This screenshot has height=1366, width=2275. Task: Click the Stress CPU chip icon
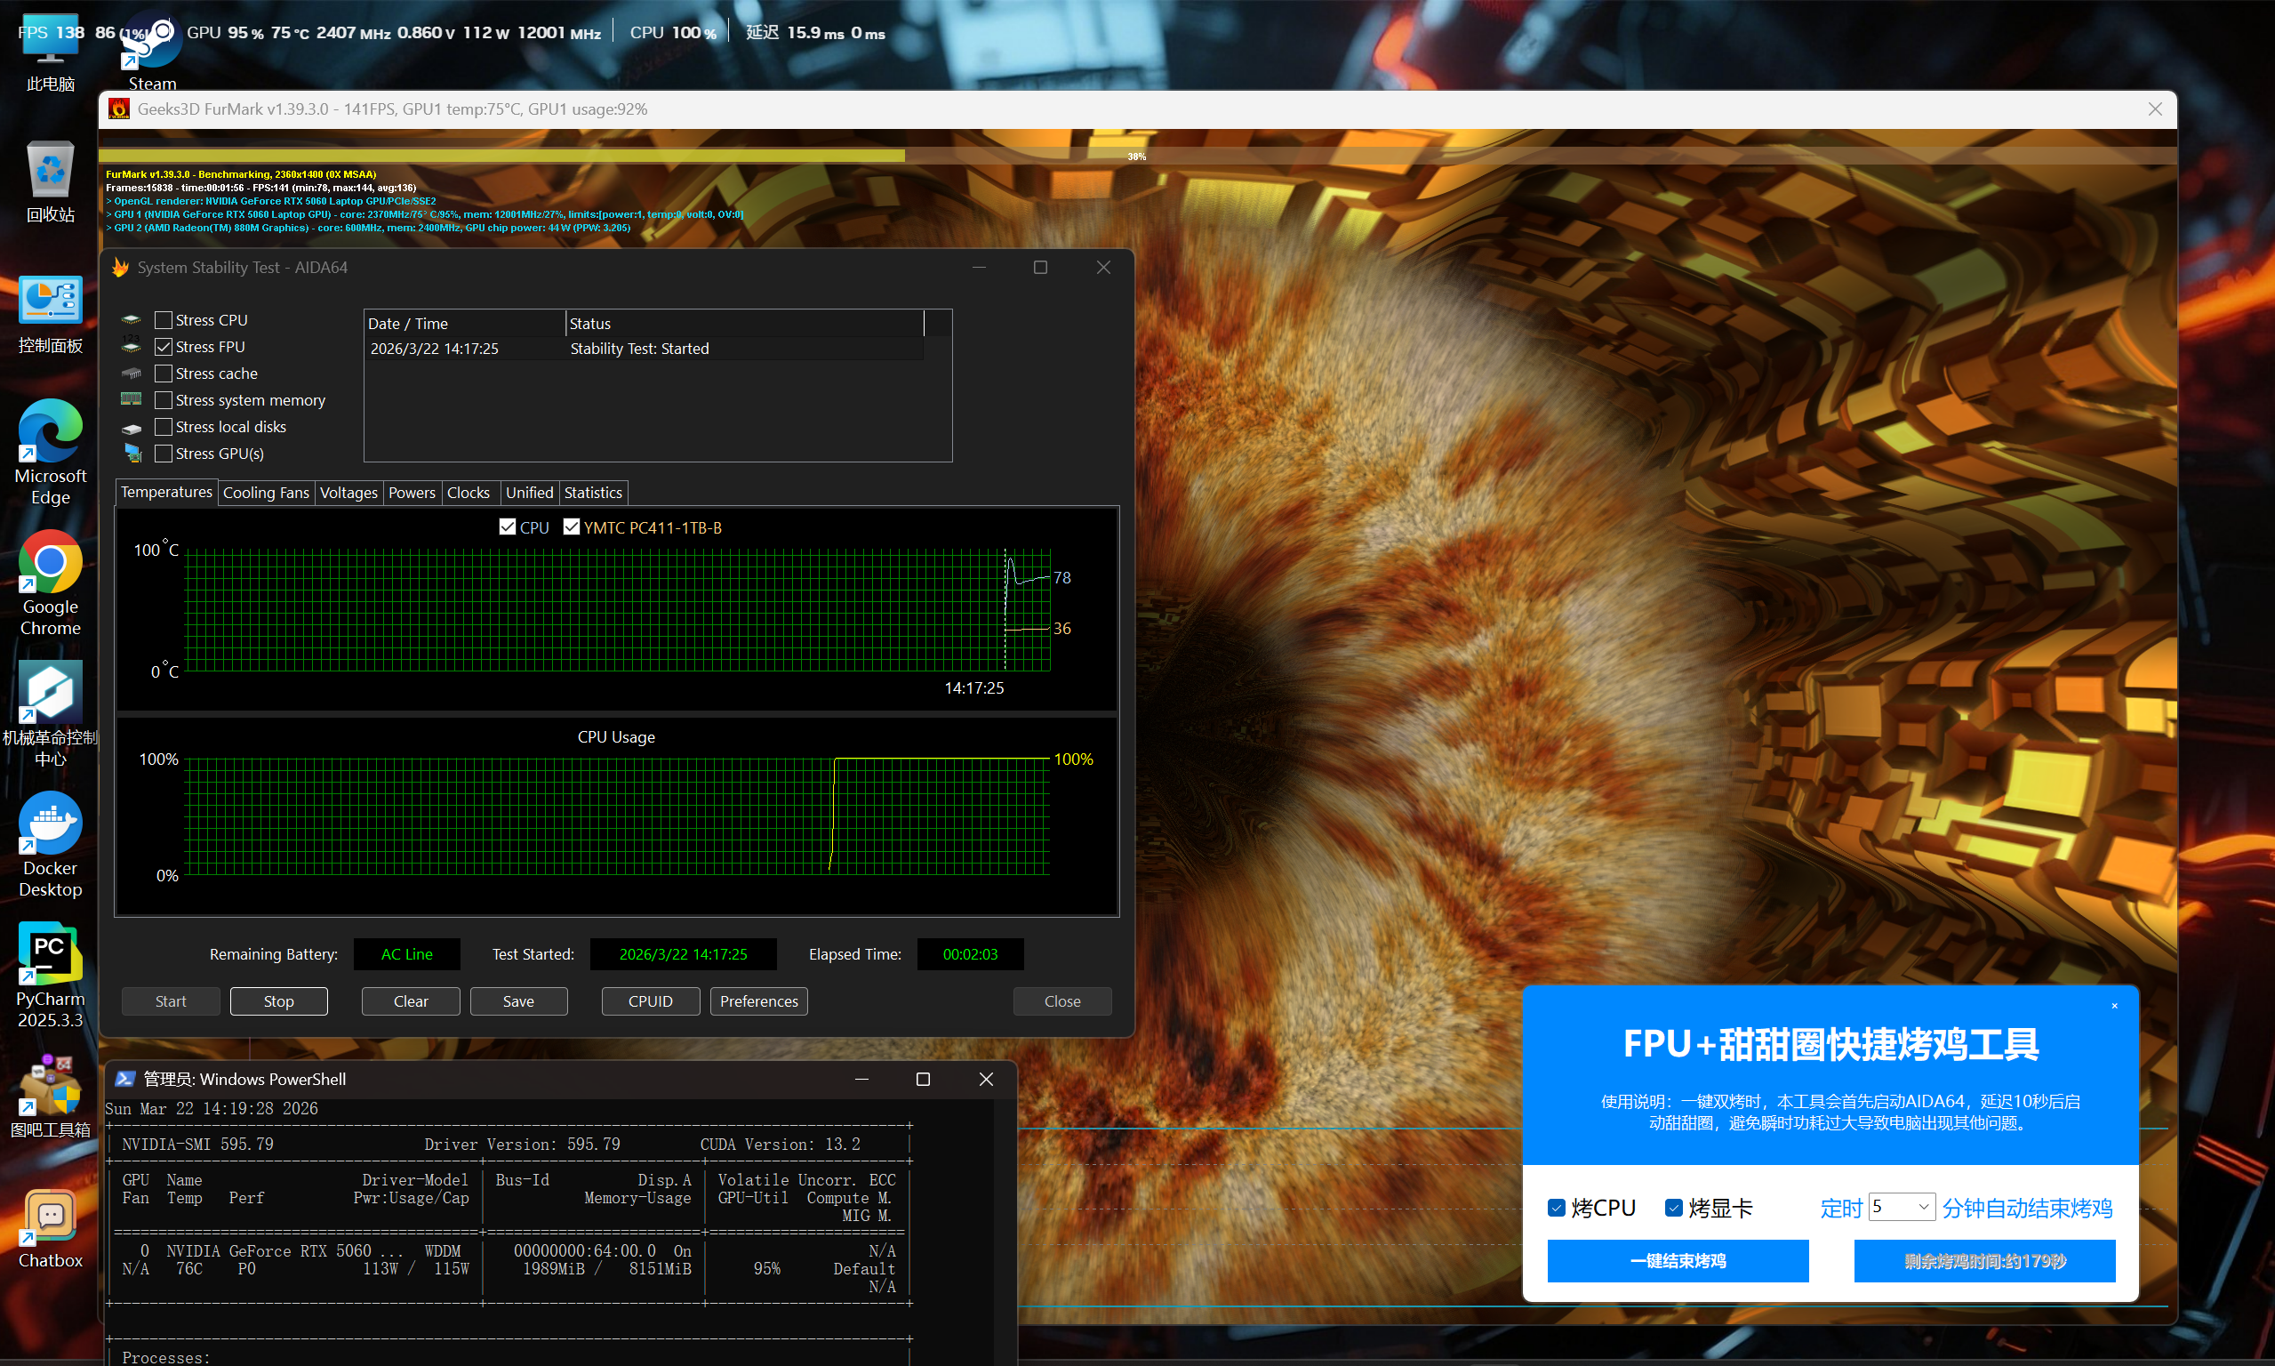click(132, 320)
